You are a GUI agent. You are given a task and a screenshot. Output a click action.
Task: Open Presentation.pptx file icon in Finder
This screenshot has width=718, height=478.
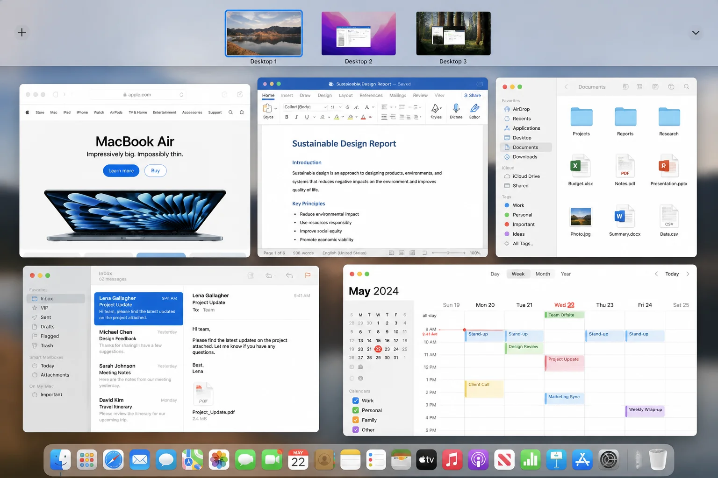click(668, 166)
